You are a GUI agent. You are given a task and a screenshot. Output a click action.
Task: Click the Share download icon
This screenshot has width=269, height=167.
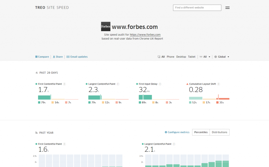(54, 57)
